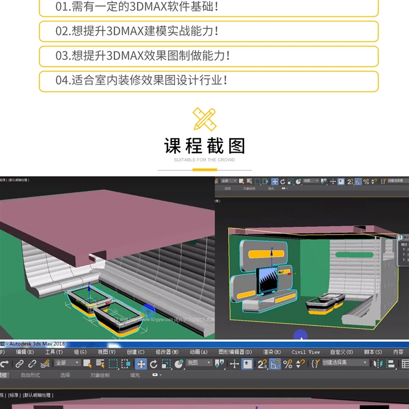The image size is (409, 409).
Task: Open the 工具(T) menu
Action: [54, 352]
